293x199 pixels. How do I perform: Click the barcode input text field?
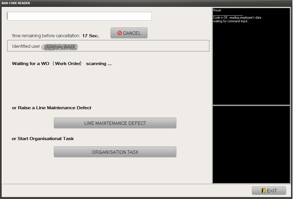tap(79, 16)
